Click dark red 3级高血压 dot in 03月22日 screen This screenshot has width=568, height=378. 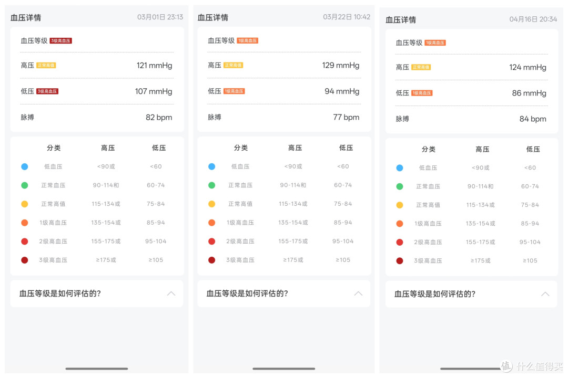[212, 260]
